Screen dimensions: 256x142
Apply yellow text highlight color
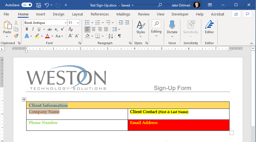tap(37, 36)
